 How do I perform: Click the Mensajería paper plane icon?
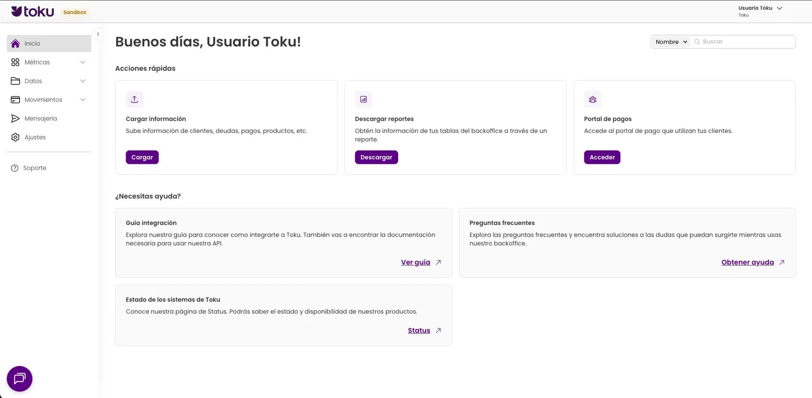[x=16, y=118]
